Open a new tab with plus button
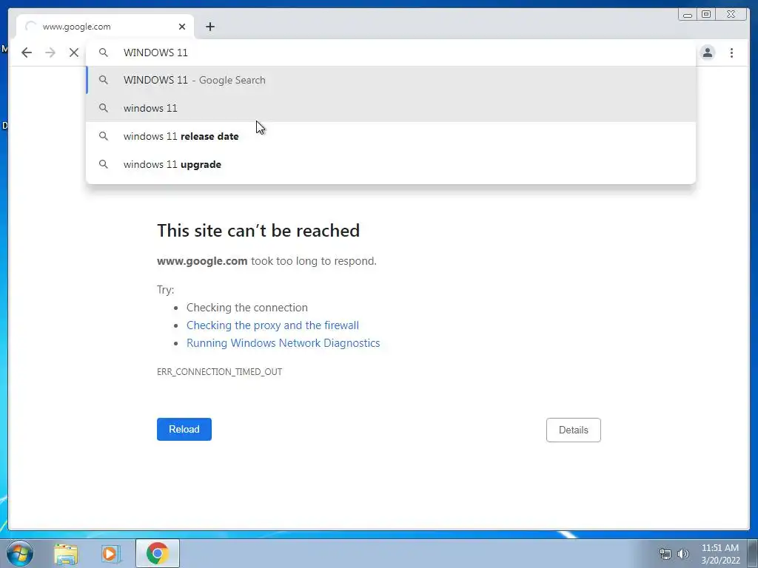The image size is (758, 568). point(209,27)
